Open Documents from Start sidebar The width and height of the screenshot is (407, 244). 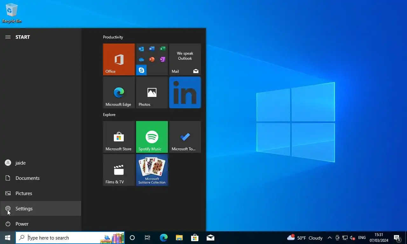tap(41, 178)
